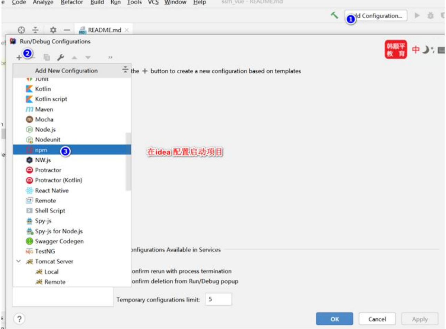446x329 pixels.
Task: Open the Build menu
Action: [97, 2]
